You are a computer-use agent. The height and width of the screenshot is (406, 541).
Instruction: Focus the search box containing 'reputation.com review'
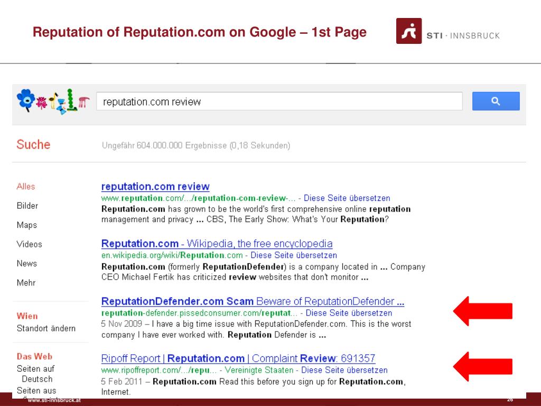[279, 101]
